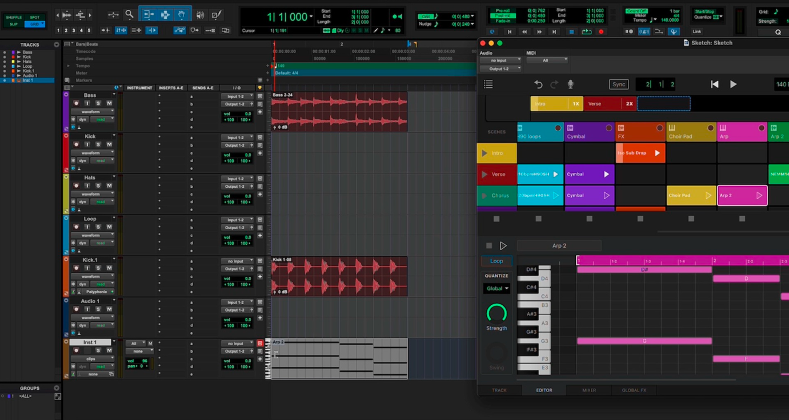Open the TRACKS list menu arrow
Image resolution: width=789 pixels, height=420 pixels.
click(x=56, y=45)
